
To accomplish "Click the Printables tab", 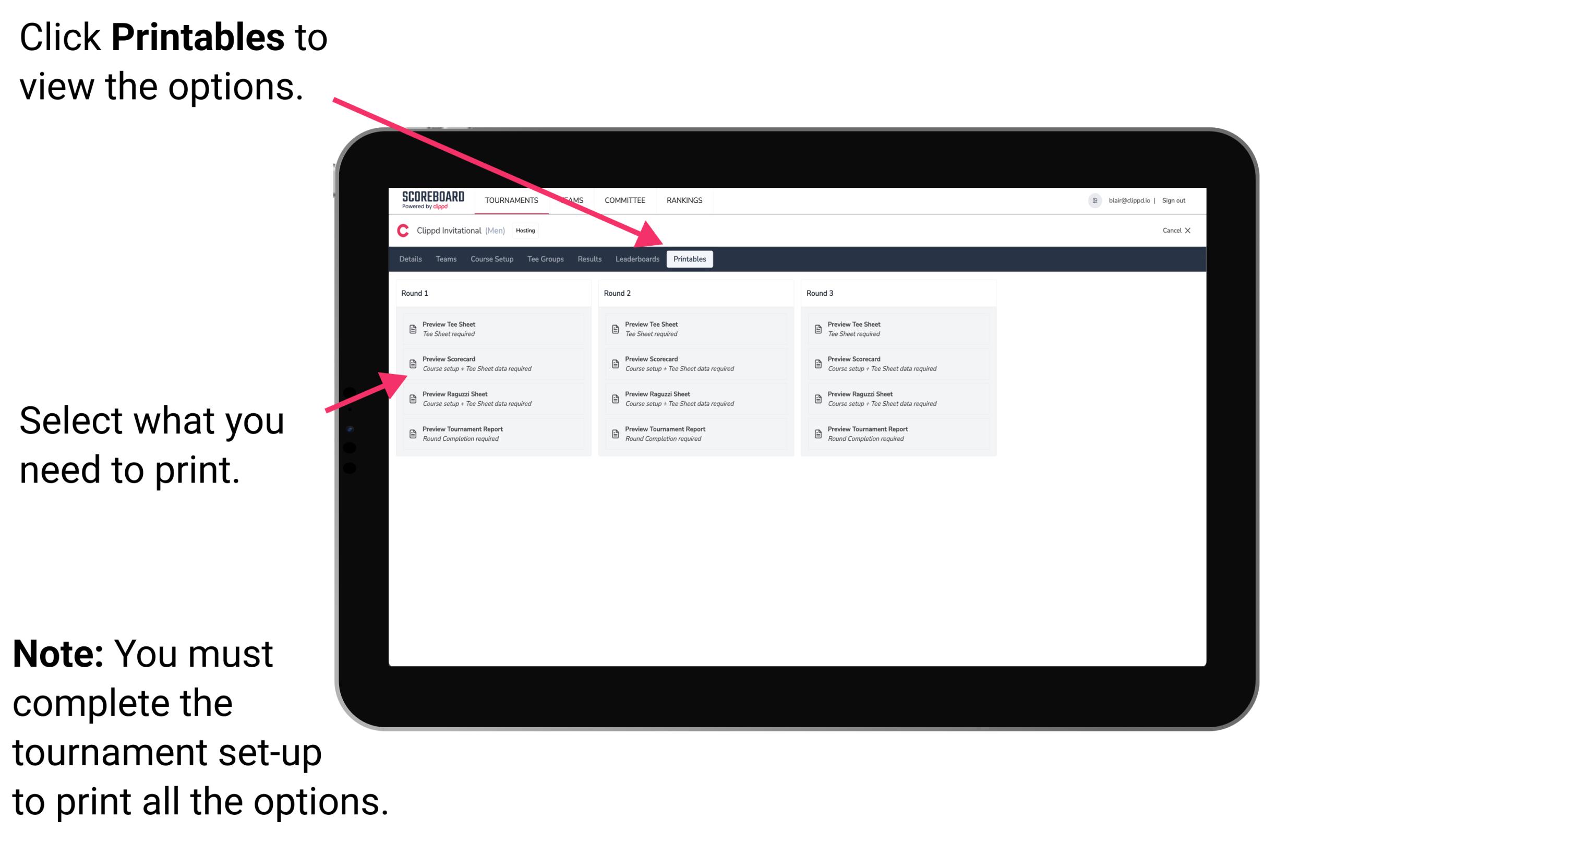I will tap(689, 260).
